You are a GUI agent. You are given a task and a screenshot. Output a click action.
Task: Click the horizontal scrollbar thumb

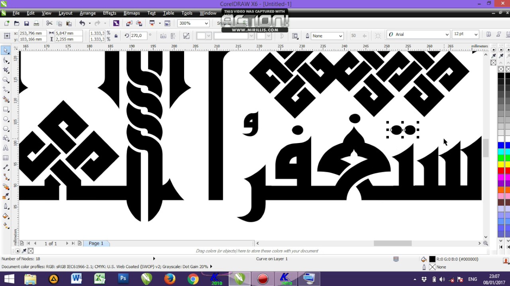point(392,243)
